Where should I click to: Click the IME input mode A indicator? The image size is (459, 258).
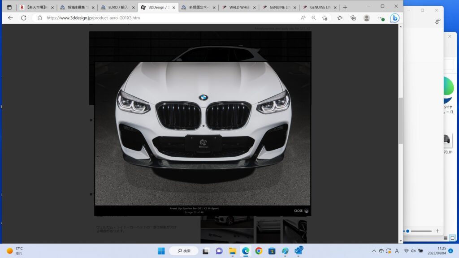pyautogui.click(x=397, y=251)
